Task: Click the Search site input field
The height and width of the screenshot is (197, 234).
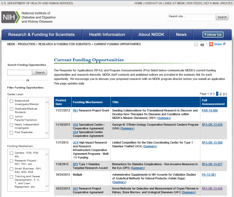Action: click(x=192, y=17)
